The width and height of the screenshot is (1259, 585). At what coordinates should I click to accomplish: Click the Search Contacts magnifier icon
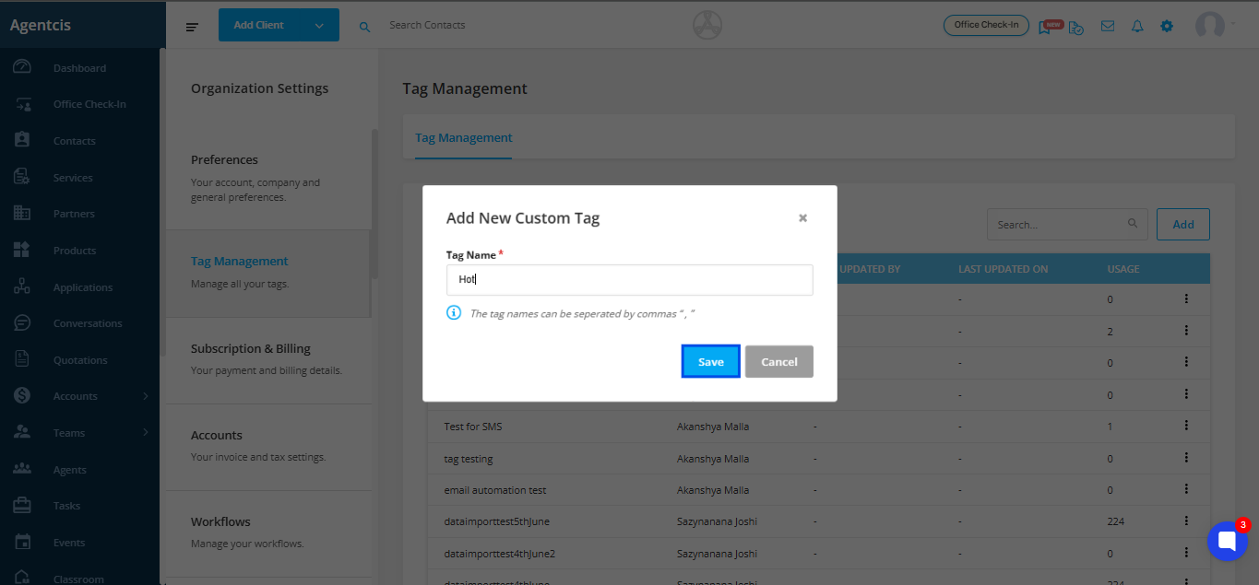pos(364,27)
